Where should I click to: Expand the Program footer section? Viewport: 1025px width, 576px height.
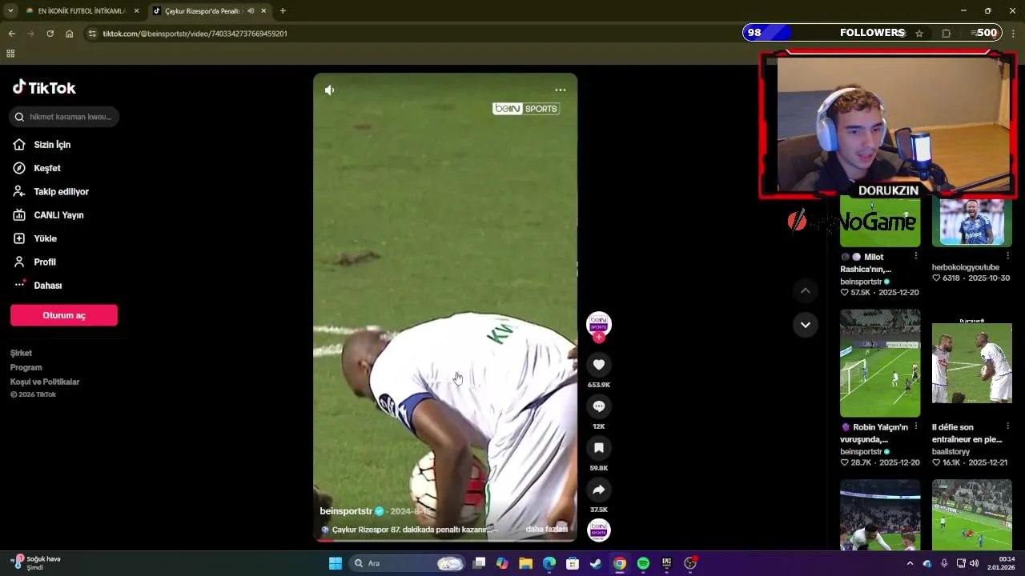click(26, 367)
